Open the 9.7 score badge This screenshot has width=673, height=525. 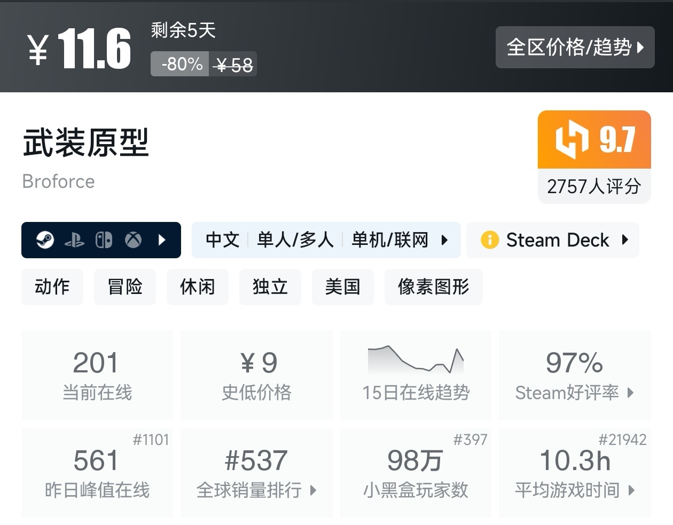click(594, 140)
